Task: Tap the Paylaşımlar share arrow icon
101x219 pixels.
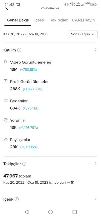Action: (x=5, y=139)
